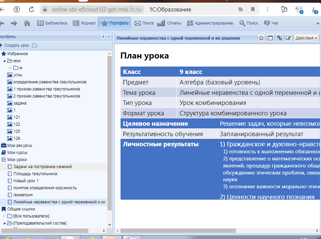Select image item 125

[x=16, y=131]
